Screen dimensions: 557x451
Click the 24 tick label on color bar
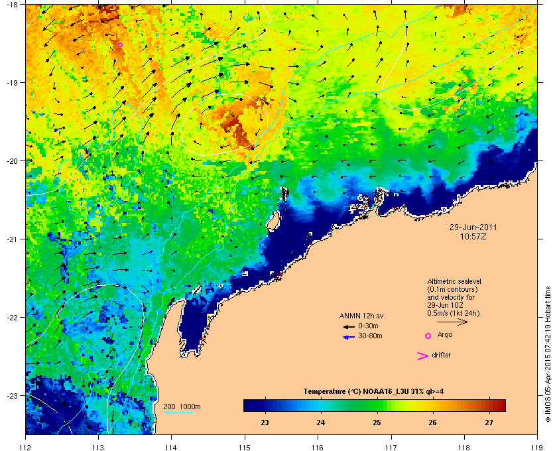pyautogui.click(x=321, y=422)
